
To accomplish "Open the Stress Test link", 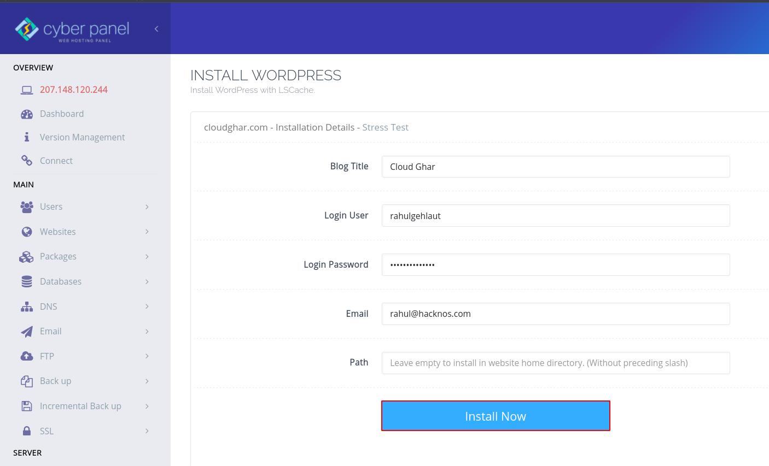I will click(x=386, y=127).
